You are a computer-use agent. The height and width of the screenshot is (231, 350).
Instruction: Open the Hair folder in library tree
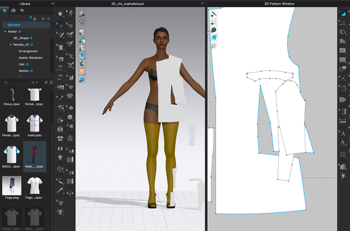pos(21,65)
